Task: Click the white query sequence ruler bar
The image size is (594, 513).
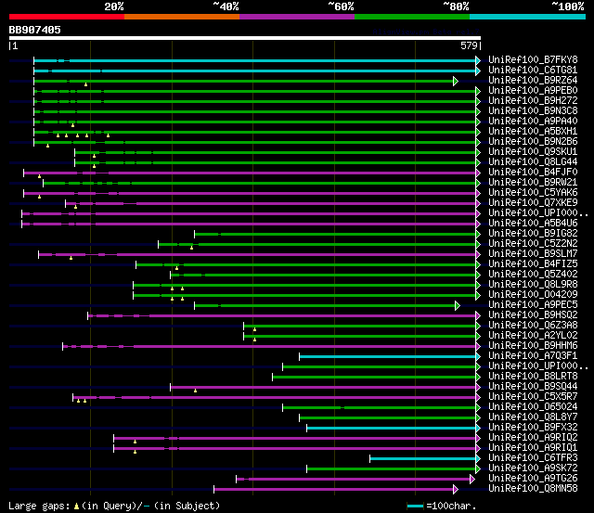Action: click(x=245, y=38)
